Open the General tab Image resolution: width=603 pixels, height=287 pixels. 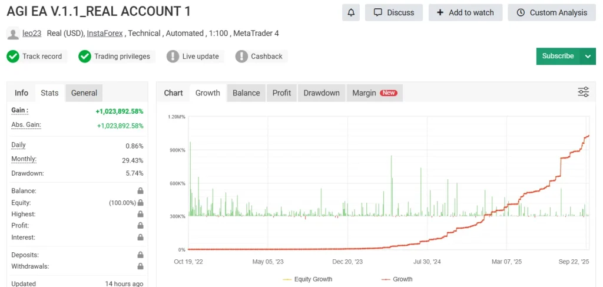coord(84,93)
